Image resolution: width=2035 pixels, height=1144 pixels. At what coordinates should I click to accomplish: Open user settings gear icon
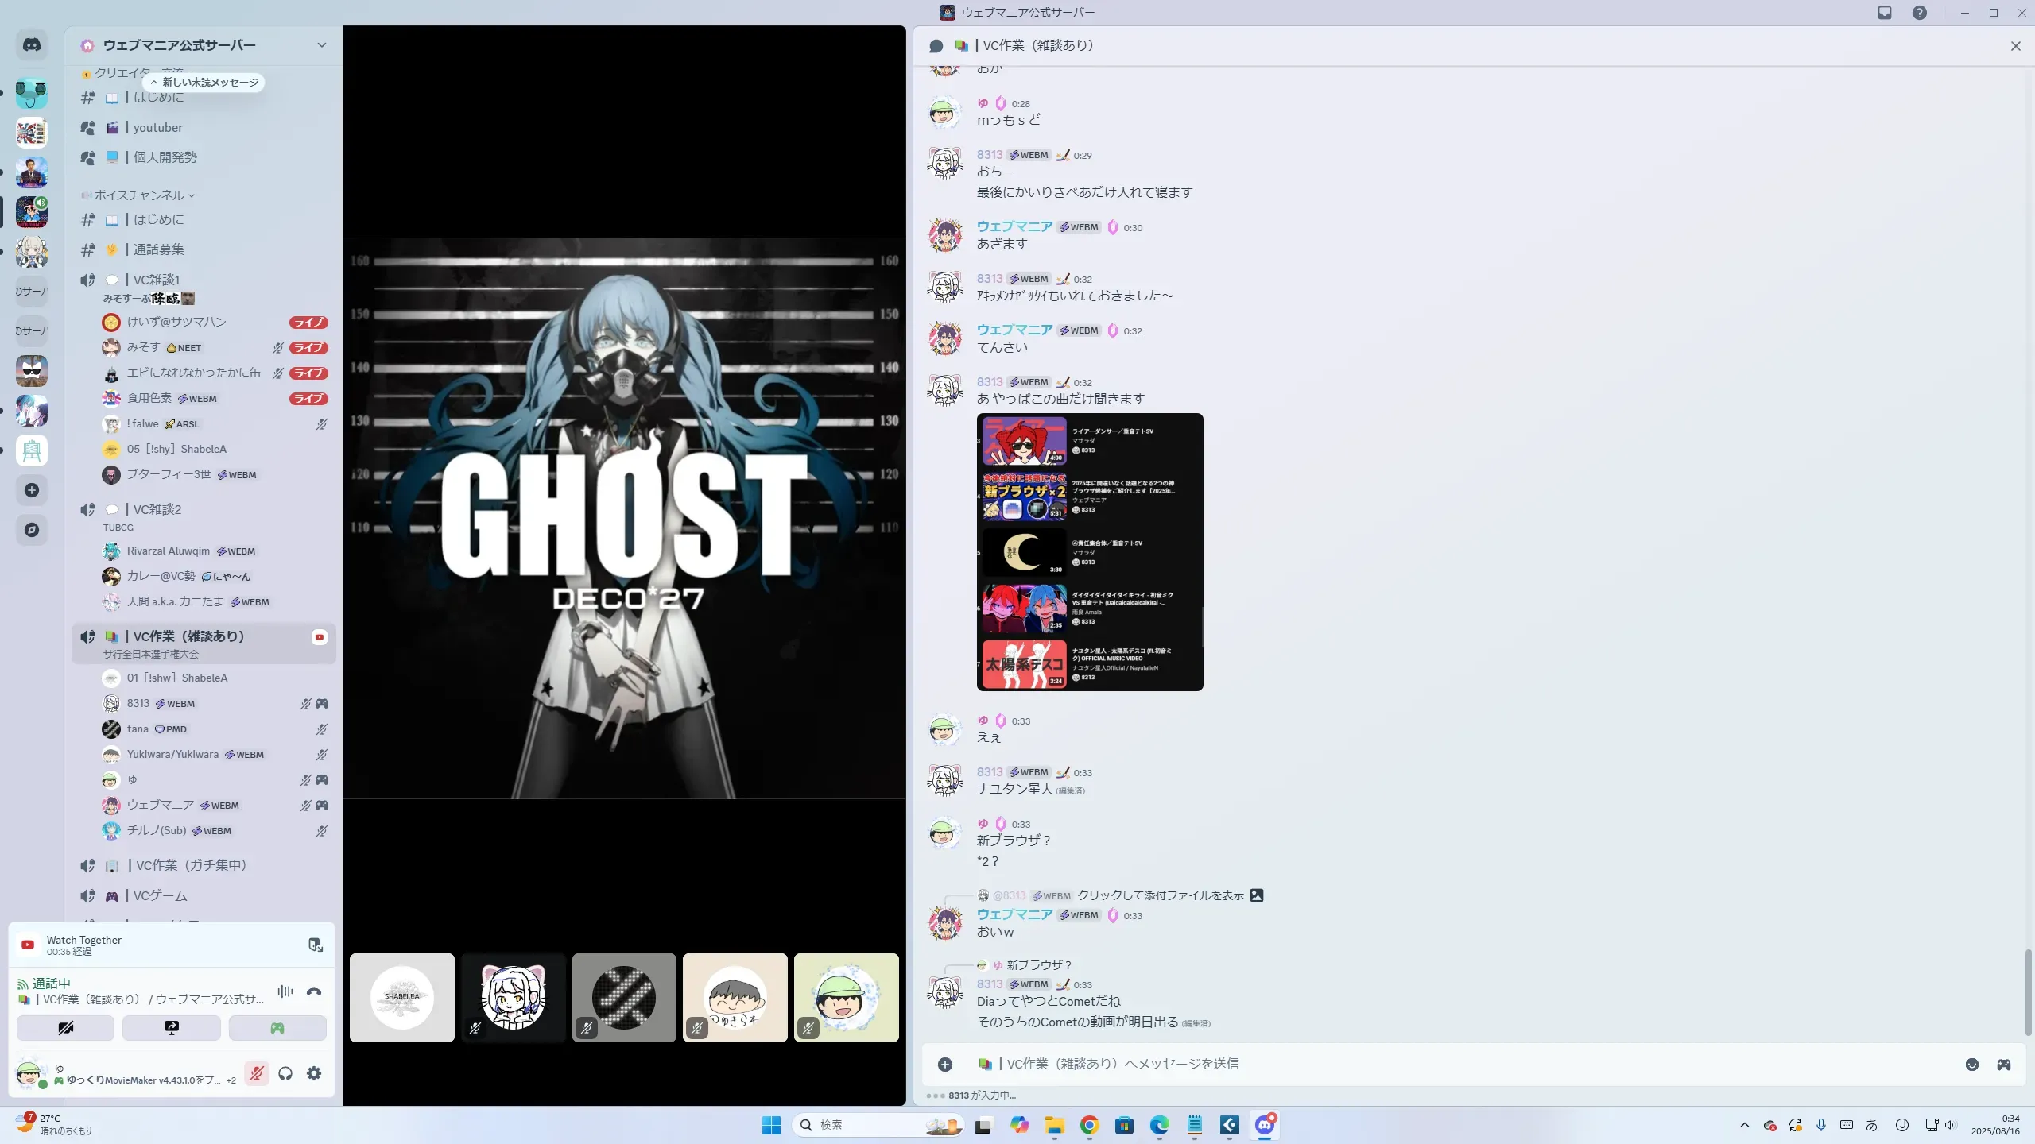tap(314, 1074)
